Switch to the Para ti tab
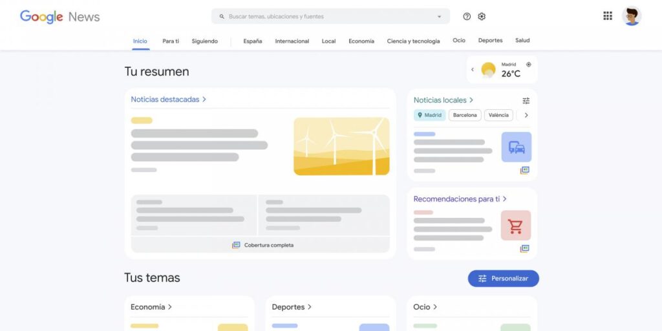This screenshot has height=331, width=662. click(171, 41)
